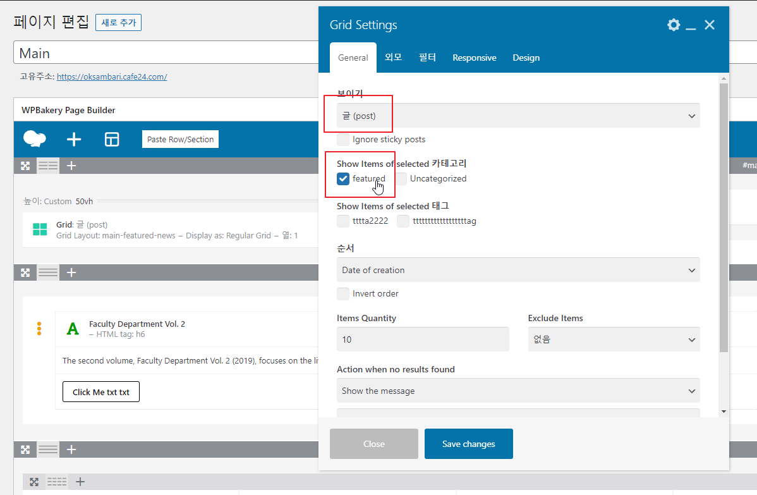Click the Main page title field
The width and height of the screenshot is (757, 495).
pyautogui.click(x=166, y=53)
